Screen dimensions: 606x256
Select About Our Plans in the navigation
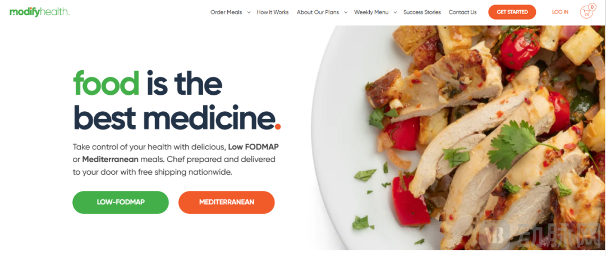pyautogui.click(x=318, y=12)
